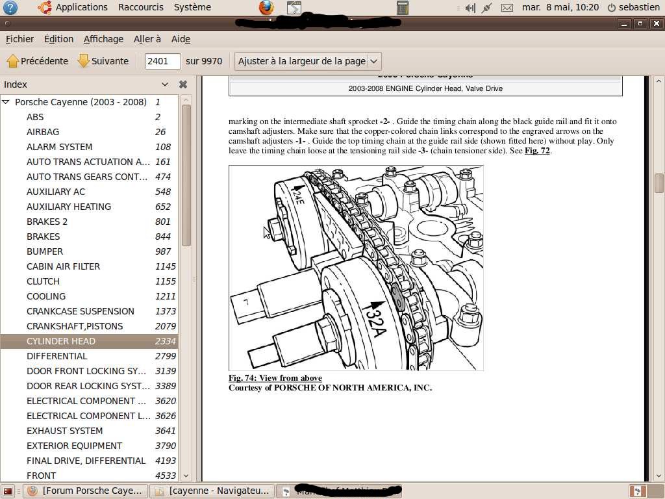Select EXTERIOR EQUIPMENT entry
This screenshot has height=499, width=665.
(x=89, y=446)
